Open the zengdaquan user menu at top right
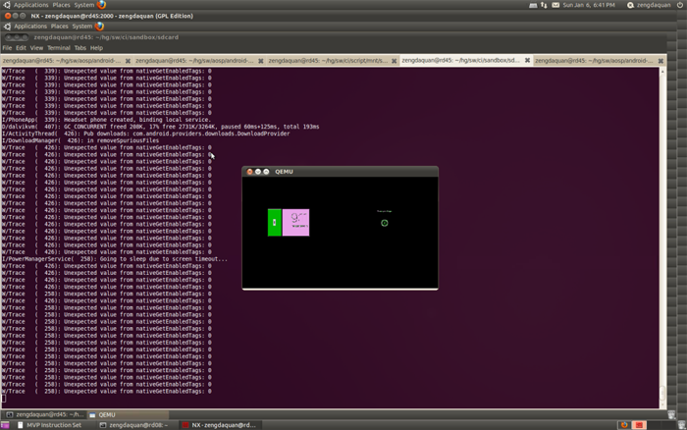The height and width of the screenshot is (430, 687). 654,5
